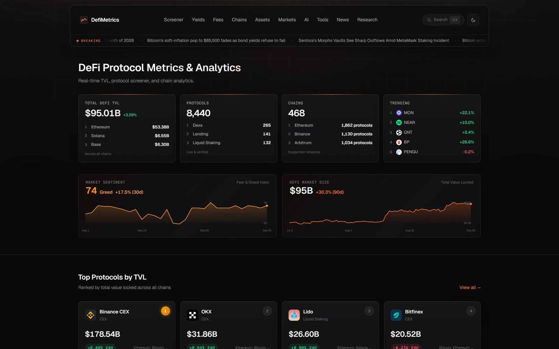Screen dimensions: 559x349
Task: Go to the Research page
Action: point(367,20)
